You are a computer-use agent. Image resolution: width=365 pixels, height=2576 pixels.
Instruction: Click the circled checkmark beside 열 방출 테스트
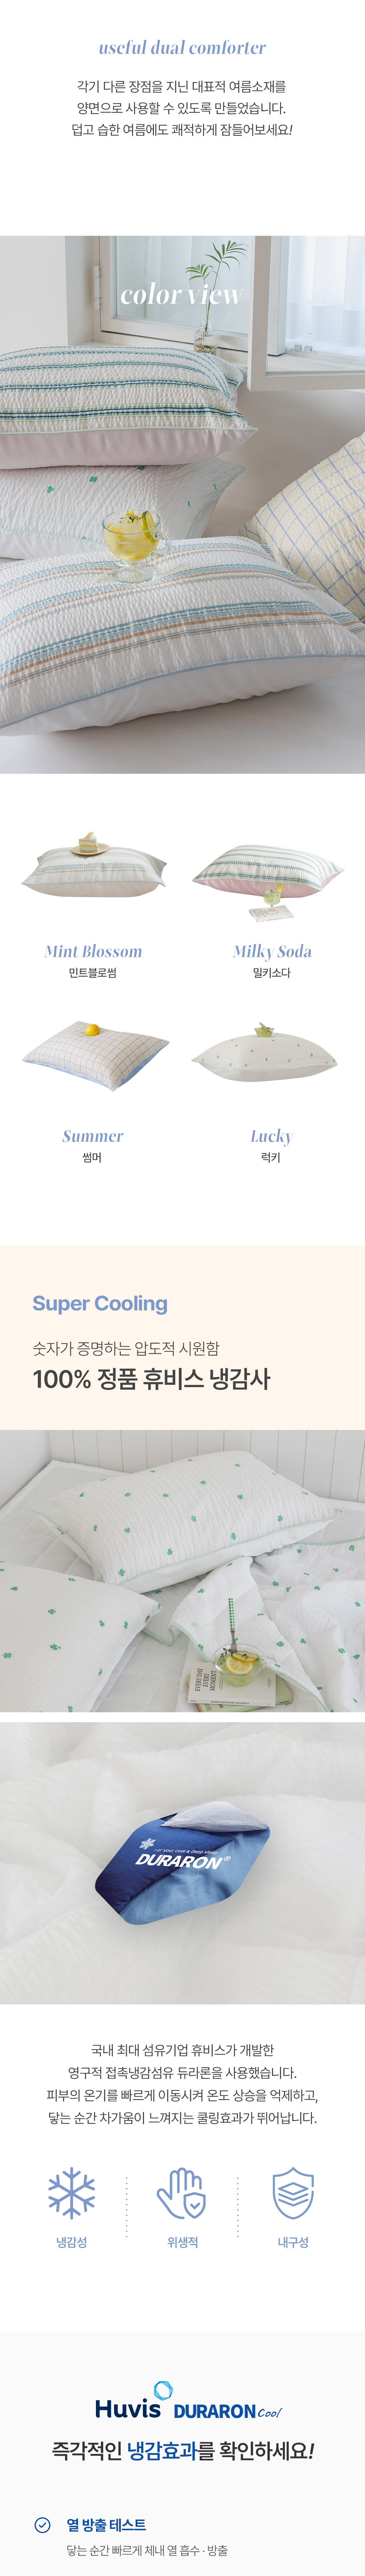[42, 2524]
